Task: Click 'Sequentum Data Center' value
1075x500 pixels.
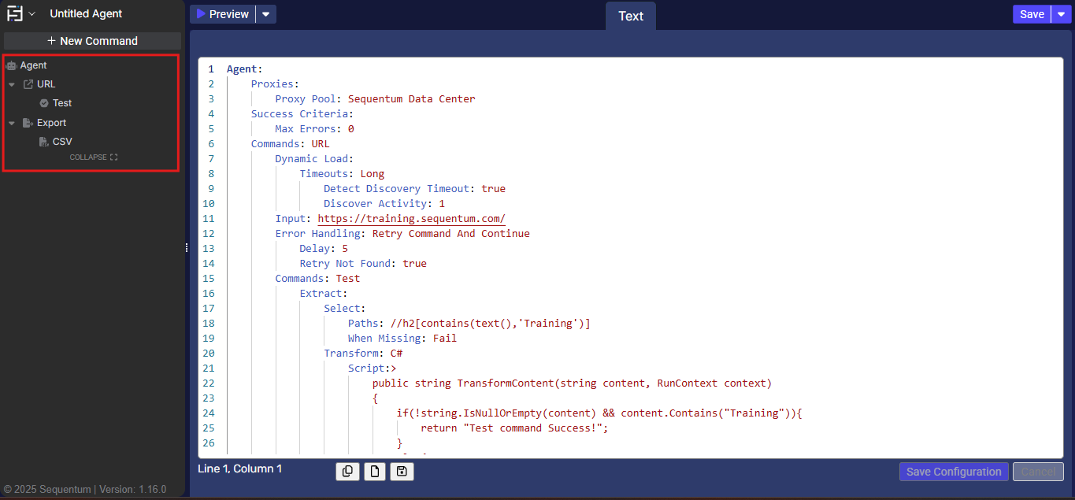Action: [412, 99]
